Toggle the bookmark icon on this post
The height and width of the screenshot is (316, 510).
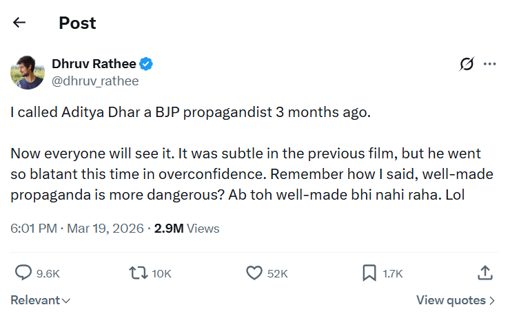tap(369, 273)
